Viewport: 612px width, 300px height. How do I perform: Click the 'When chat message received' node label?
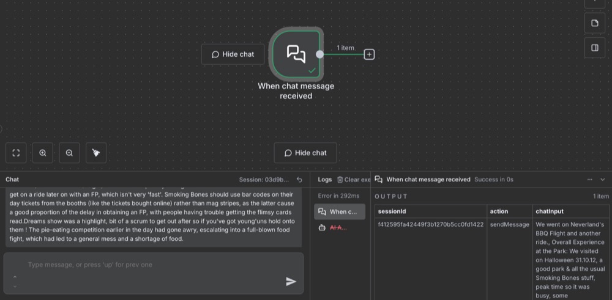(x=296, y=91)
